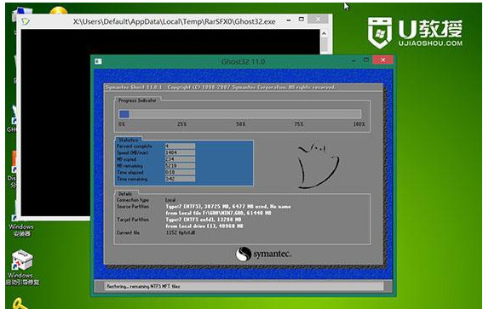Click the yellow disc icon behind console window

59,10
